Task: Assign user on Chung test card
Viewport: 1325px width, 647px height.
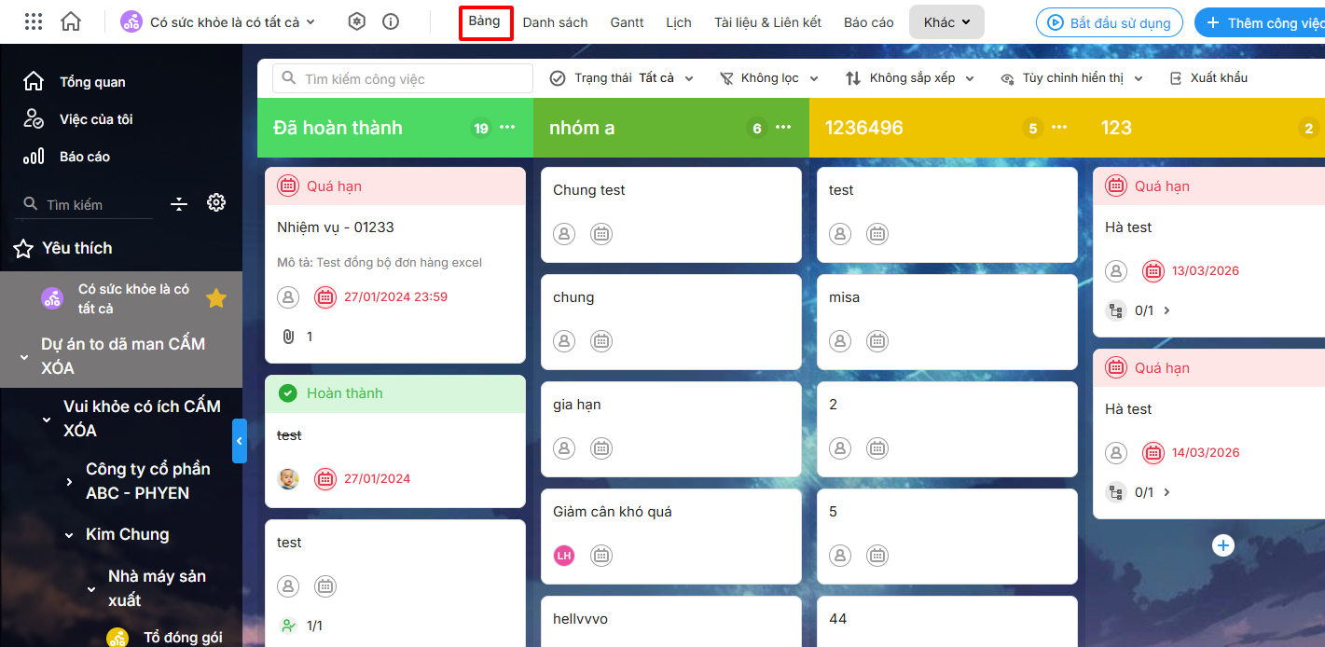Action: [x=564, y=234]
